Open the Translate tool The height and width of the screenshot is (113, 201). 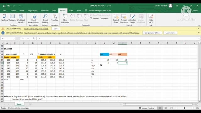click(x=55, y=18)
